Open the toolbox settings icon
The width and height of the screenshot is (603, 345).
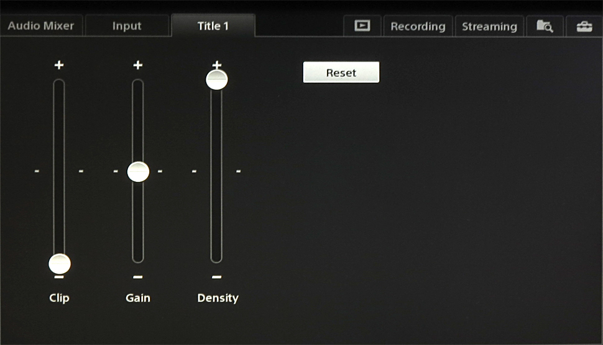(x=584, y=26)
